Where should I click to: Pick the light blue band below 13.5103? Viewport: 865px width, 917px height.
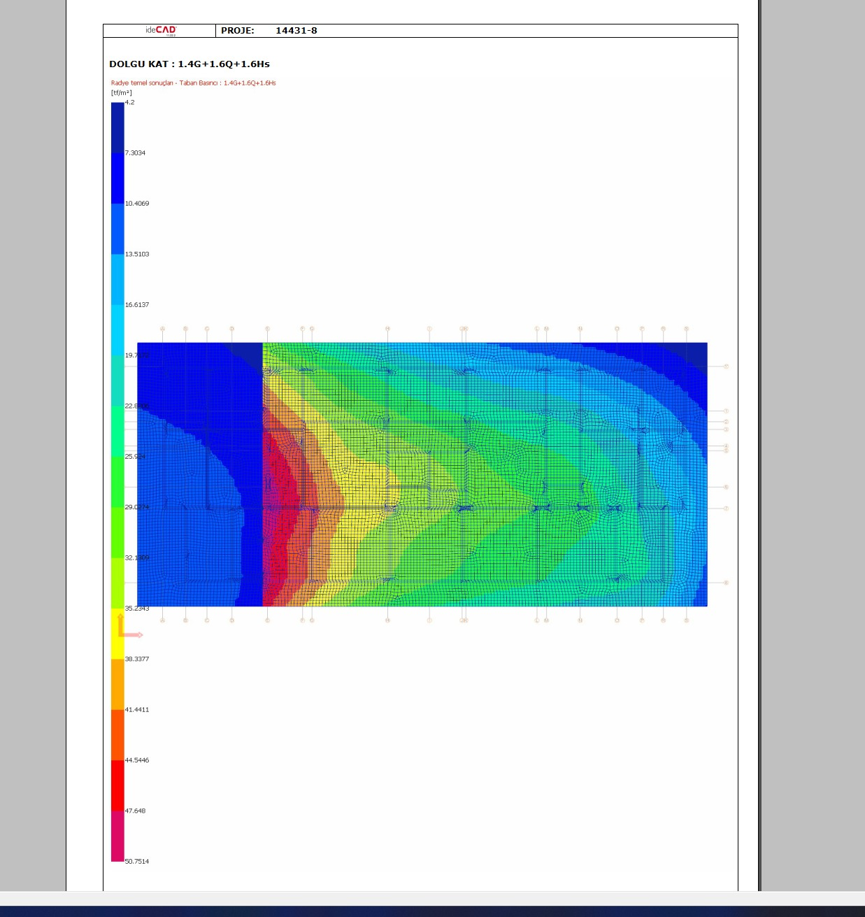click(x=117, y=279)
